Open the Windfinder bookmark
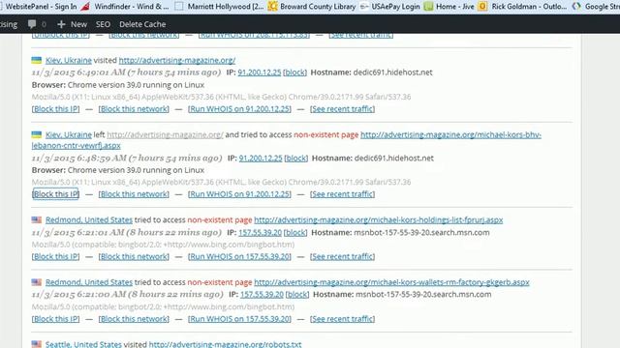The width and height of the screenshot is (620, 348). [125, 7]
